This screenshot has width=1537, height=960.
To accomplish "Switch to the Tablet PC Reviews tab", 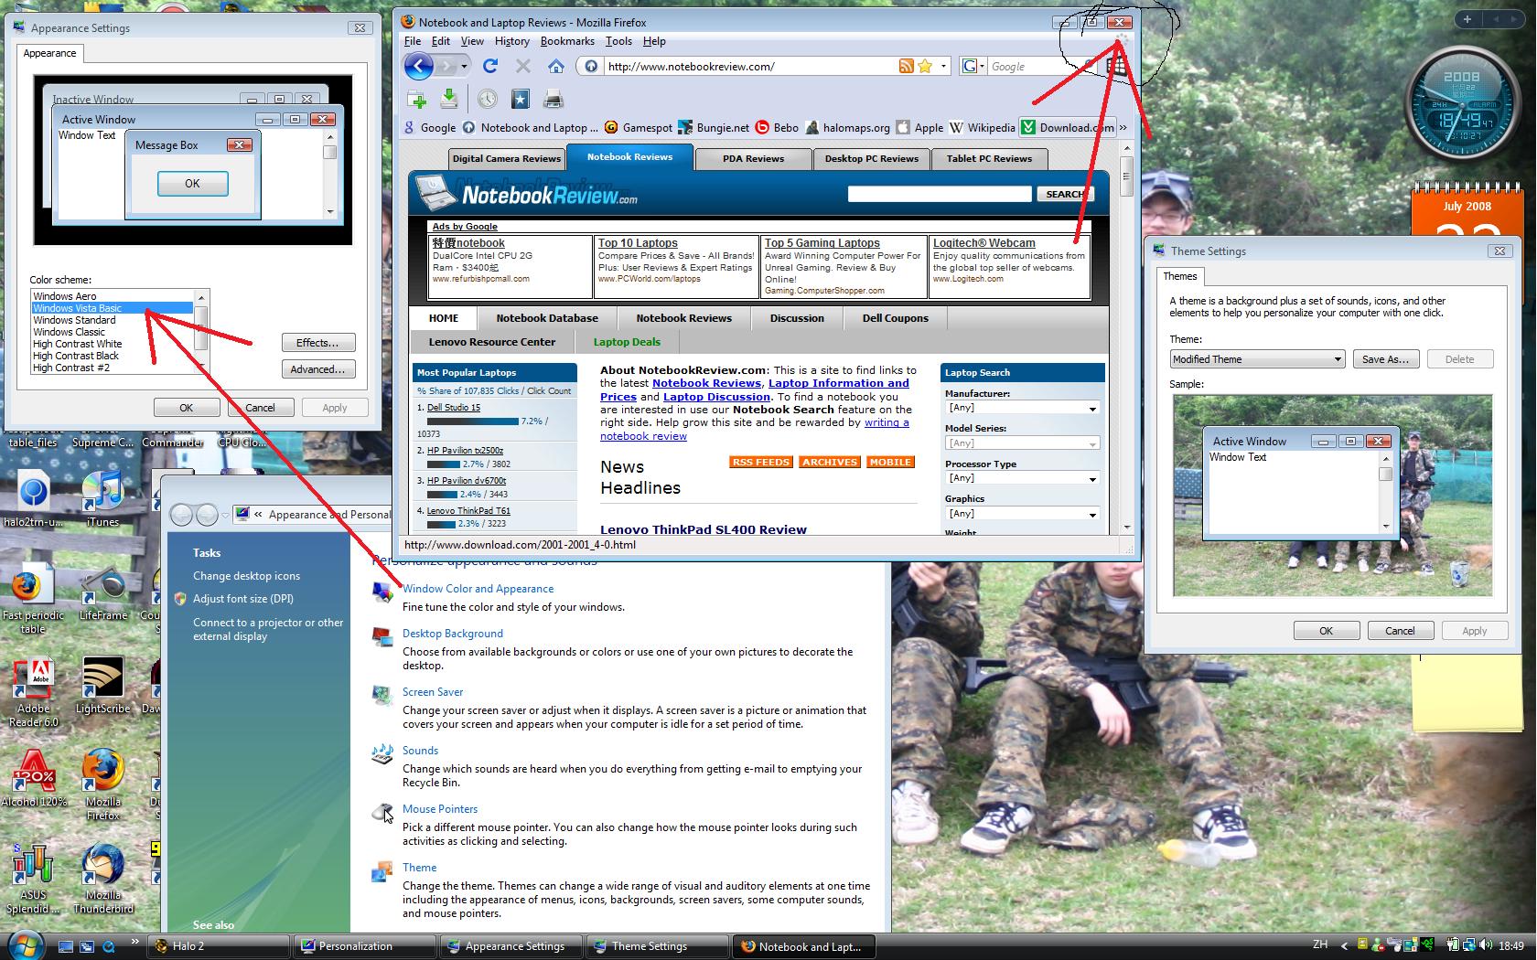I will tap(989, 159).
